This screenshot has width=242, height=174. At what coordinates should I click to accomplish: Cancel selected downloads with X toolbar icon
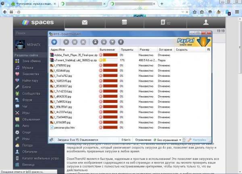[x=83, y=42]
